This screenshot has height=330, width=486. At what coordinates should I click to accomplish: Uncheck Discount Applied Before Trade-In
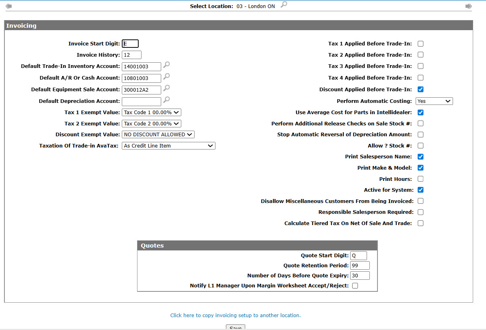click(420, 89)
